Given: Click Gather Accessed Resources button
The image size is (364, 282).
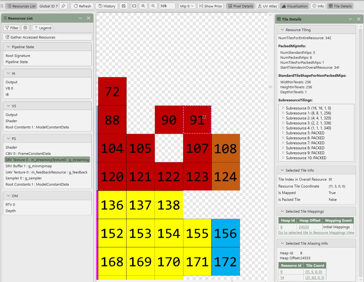Looking at the screenshot, I should pos(47,37).
